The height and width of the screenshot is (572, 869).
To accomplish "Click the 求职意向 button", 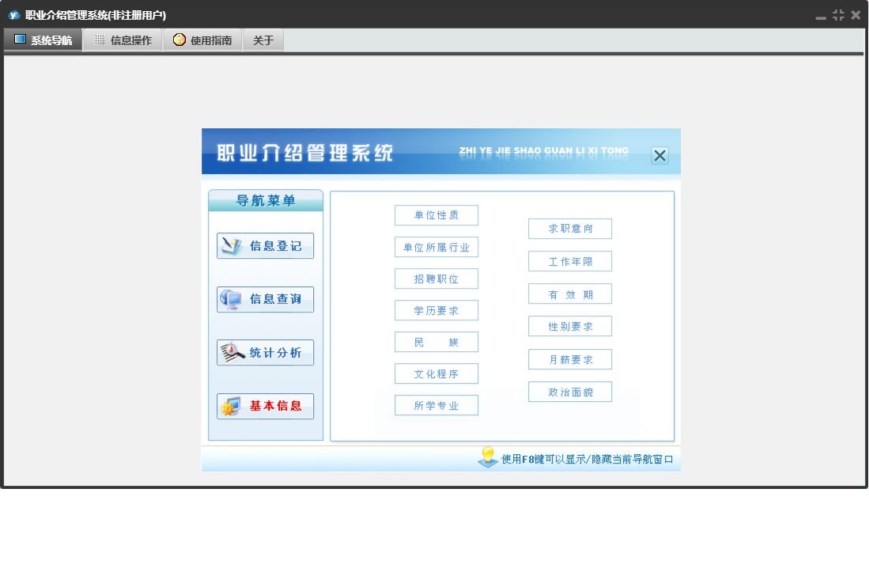I will [570, 229].
